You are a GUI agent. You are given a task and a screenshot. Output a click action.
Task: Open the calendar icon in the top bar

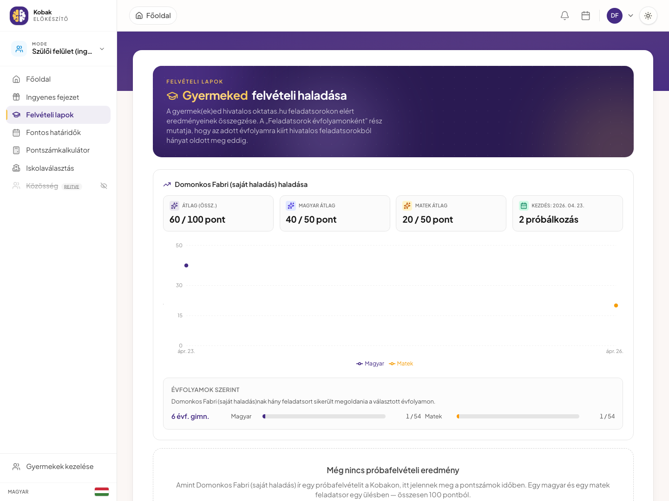586,16
